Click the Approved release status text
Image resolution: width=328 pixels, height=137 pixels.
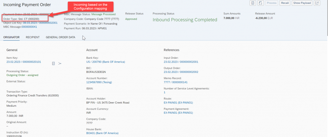click(131, 19)
